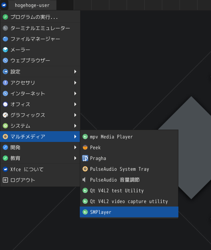The width and height of the screenshot is (211, 250).
Task: Click the Peek application icon
Action: coord(85,147)
